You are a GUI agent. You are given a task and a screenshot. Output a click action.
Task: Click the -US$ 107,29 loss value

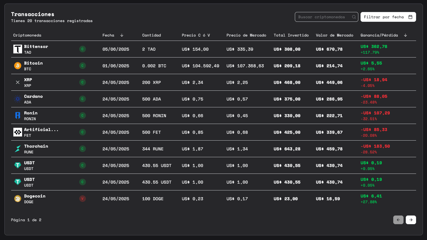(375, 113)
